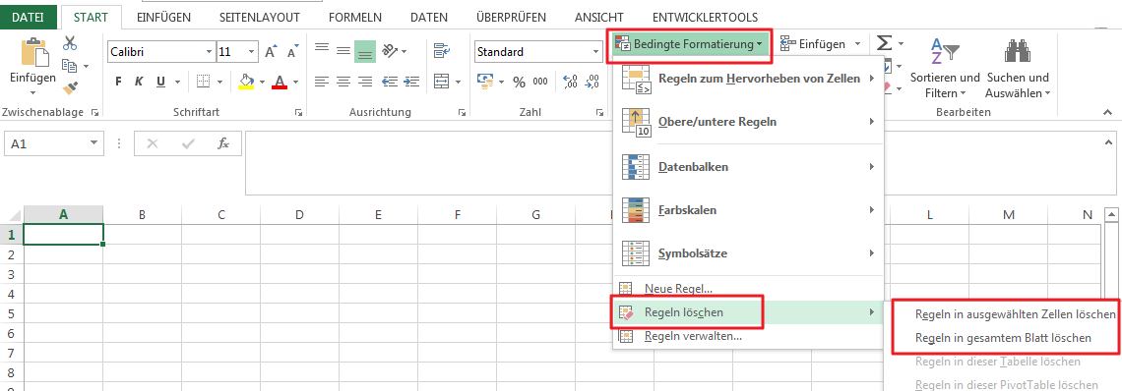Click the Copy icon in Zwischenablage
Image resolution: width=1122 pixels, height=391 pixels.
(70, 66)
